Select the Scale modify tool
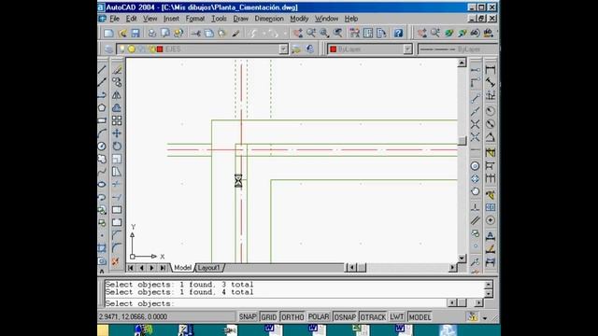The height and width of the screenshot is (336, 598). point(117,159)
